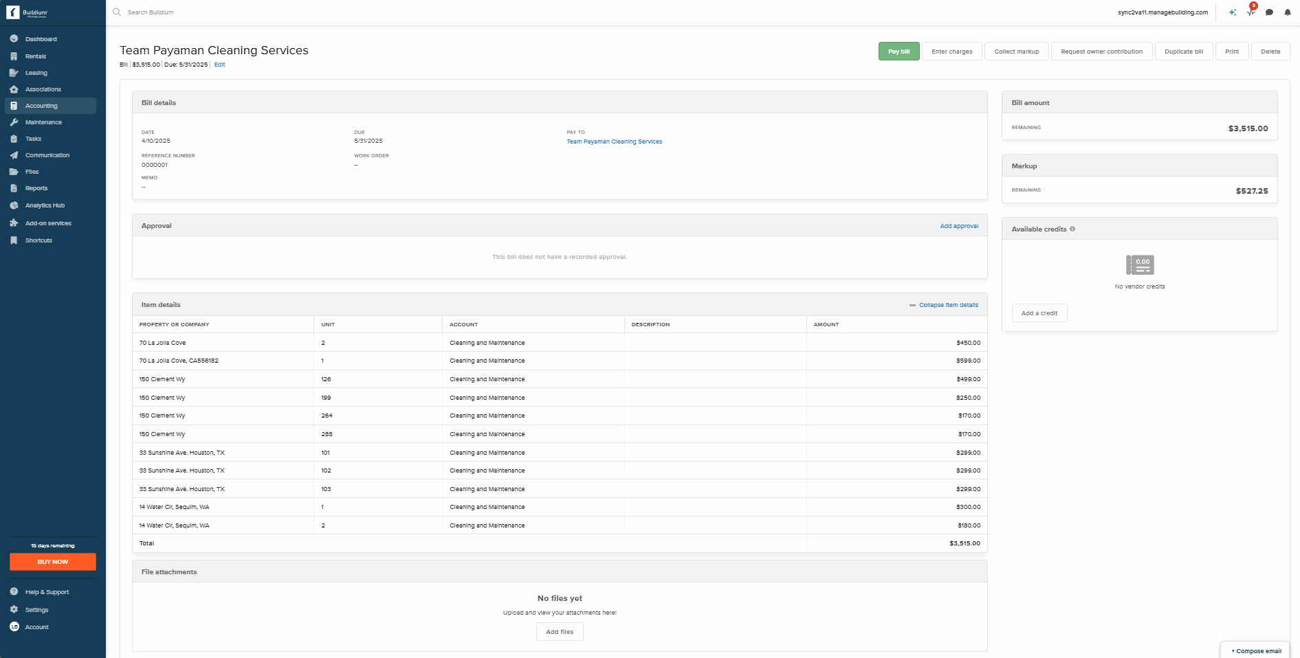Click the Collect markup button
Viewport: 1300px width, 658px height.
(x=1017, y=52)
